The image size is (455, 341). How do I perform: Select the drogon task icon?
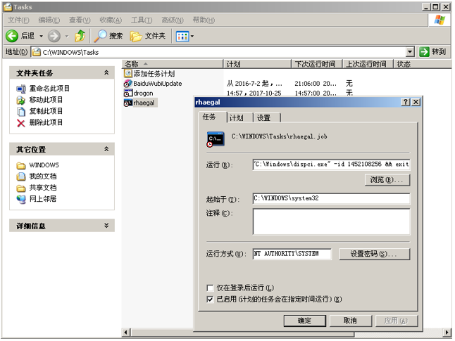coord(127,94)
